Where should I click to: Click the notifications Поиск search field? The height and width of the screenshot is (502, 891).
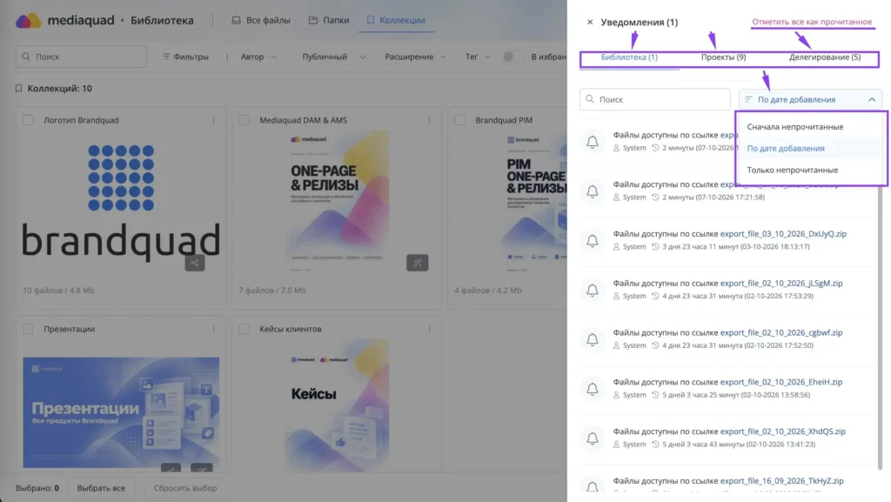click(655, 99)
